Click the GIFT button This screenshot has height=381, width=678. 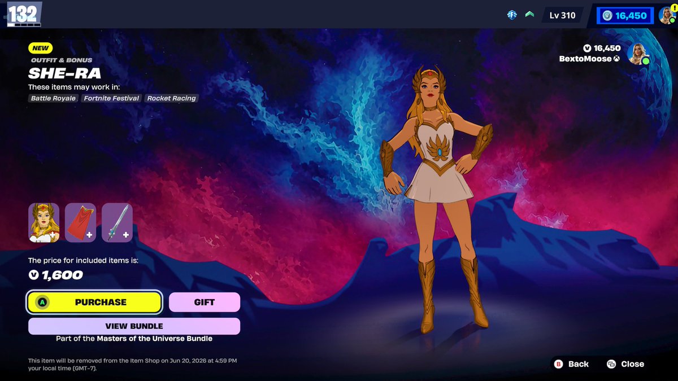click(x=204, y=302)
